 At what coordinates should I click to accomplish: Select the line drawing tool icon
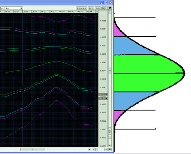click(x=106, y=8)
